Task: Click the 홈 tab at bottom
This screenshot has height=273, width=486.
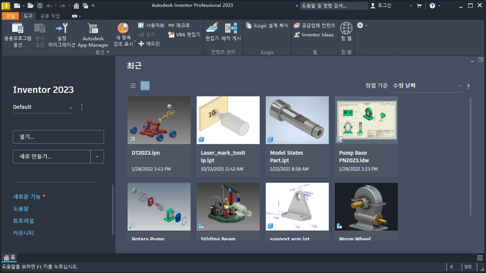Action: 9,257
